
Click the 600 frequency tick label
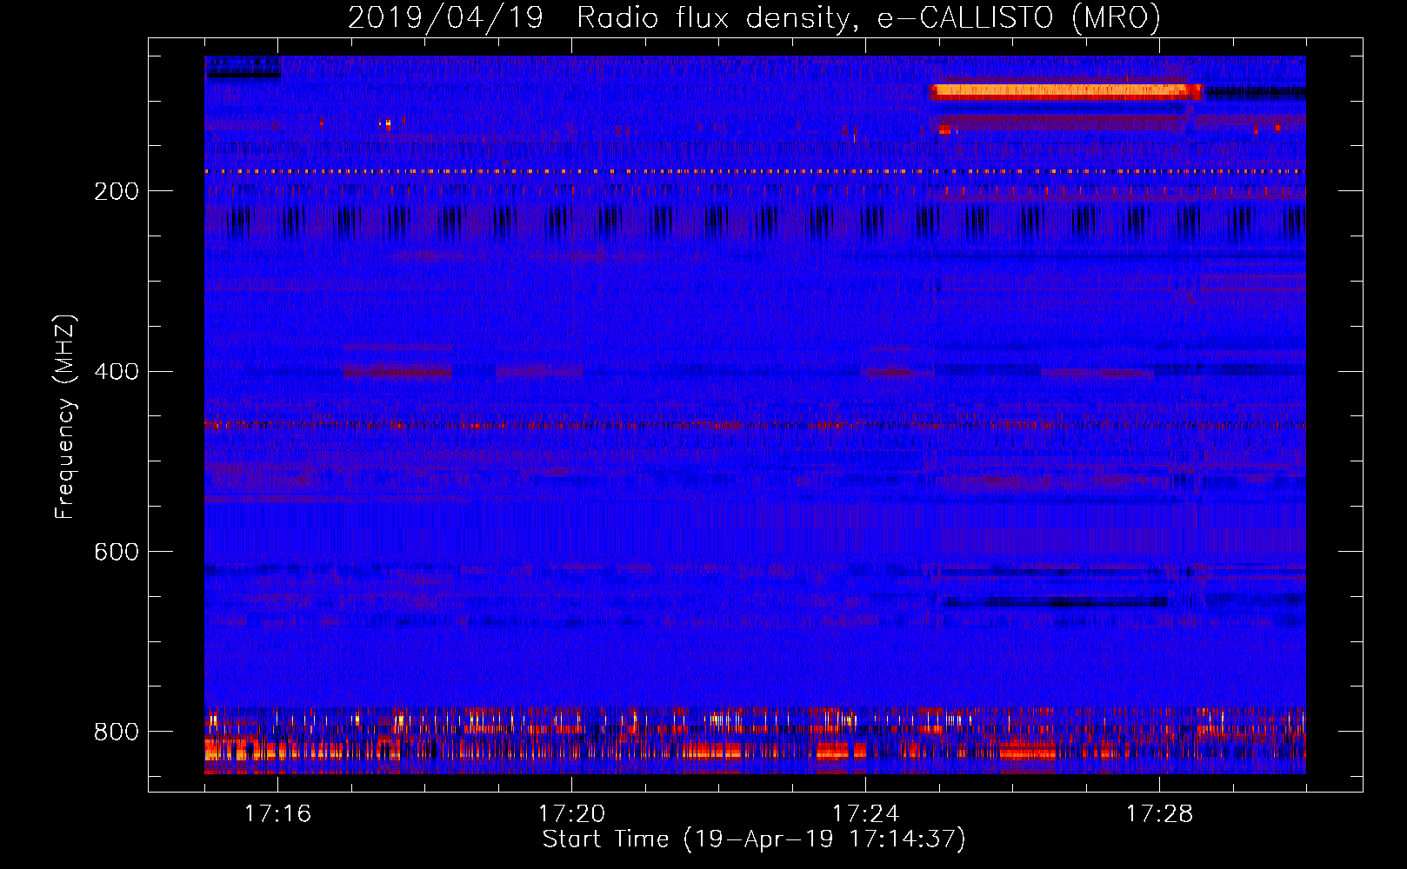(117, 553)
